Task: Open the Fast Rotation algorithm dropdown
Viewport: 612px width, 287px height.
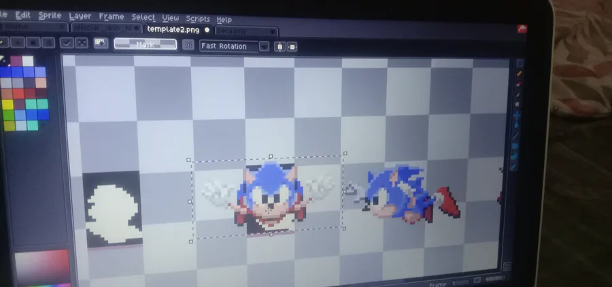Action: 229,46
